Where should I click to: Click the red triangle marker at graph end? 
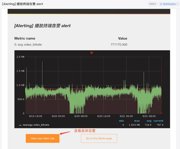(x=161, y=113)
